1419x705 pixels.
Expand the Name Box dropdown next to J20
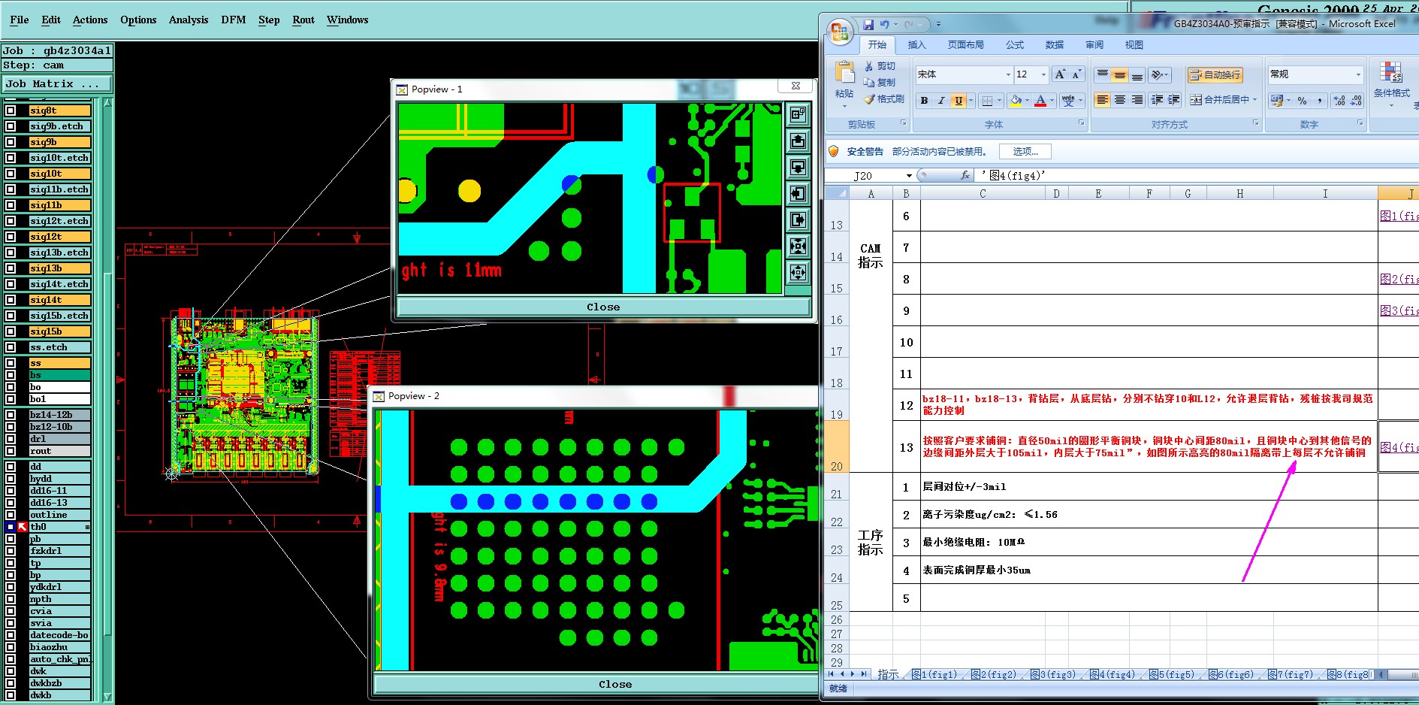click(x=909, y=176)
